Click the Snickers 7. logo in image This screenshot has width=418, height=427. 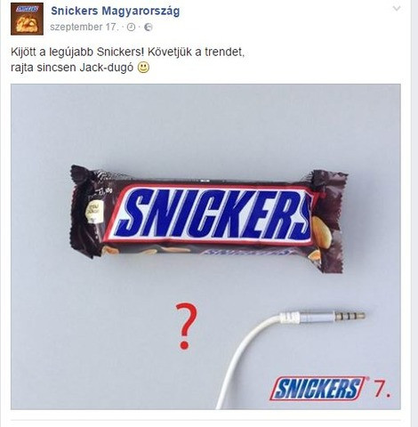(x=331, y=388)
